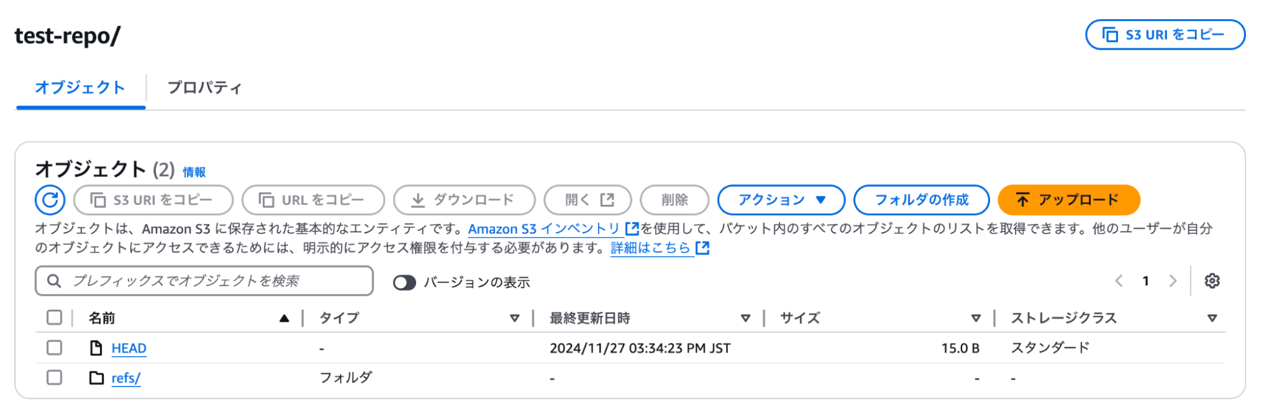Select the refs/ folder checkbox
This screenshot has width=1272, height=419.
click(55, 378)
